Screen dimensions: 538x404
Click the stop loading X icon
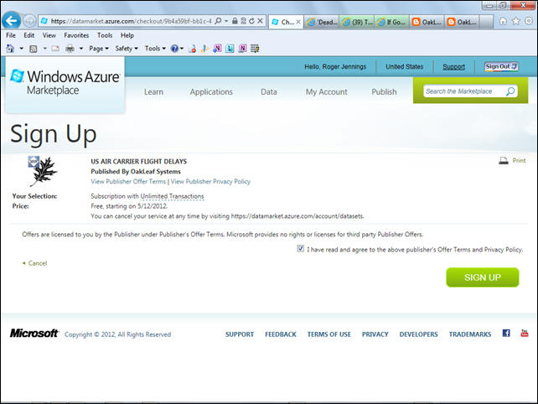pos(260,21)
